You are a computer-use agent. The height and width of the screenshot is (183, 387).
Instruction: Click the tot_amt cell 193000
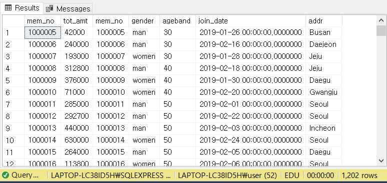coord(77,56)
